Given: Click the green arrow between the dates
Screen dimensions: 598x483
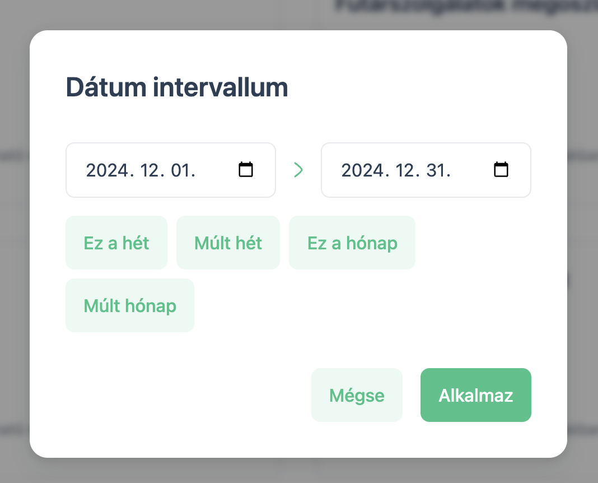Looking at the screenshot, I should coord(298,170).
